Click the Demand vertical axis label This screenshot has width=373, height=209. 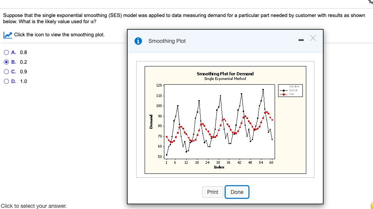pyautogui.click(x=151, y=122)
